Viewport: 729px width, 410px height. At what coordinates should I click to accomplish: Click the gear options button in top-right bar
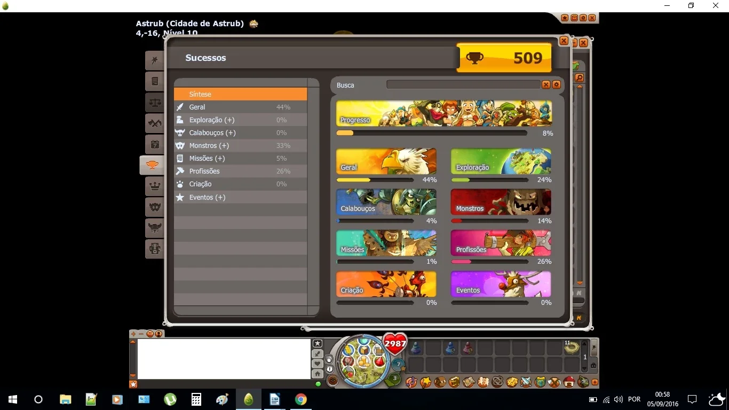pyautogui.click(x=583, y=18)
